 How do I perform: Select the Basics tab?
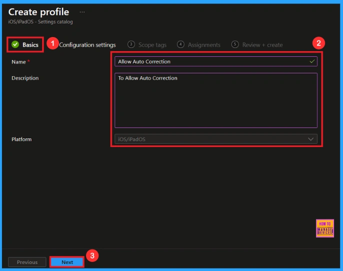click(x=25, y=44)
